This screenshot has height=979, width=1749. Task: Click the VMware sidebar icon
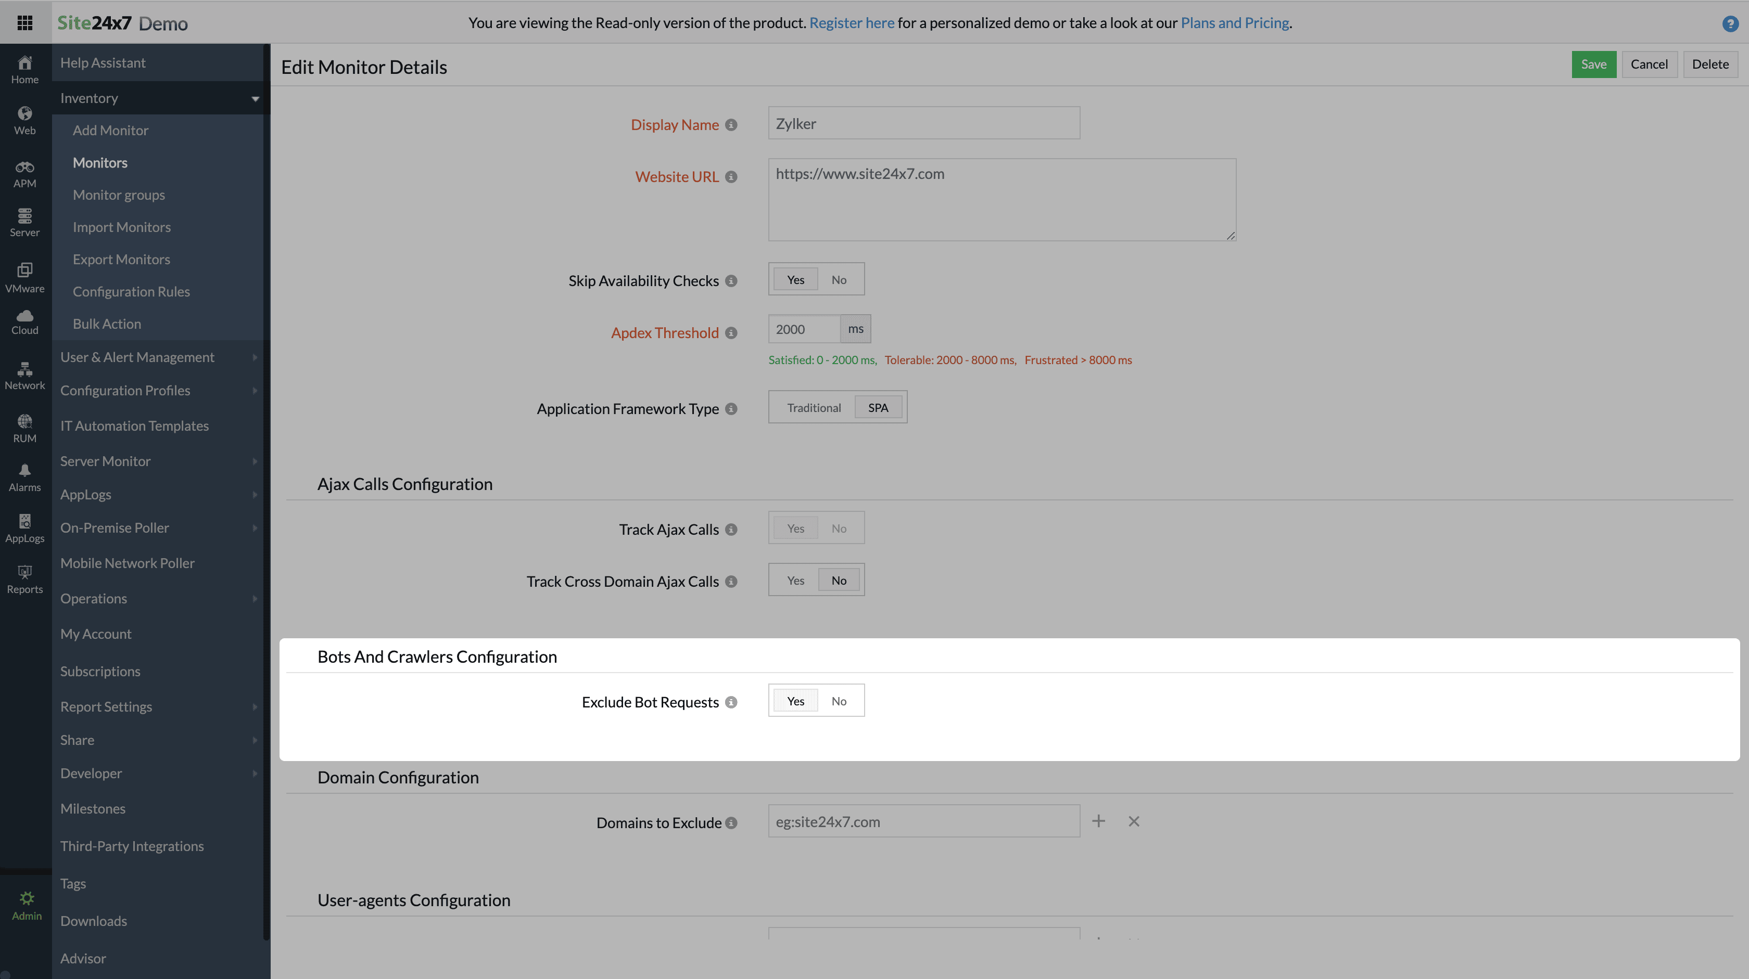tap(24, 274)
